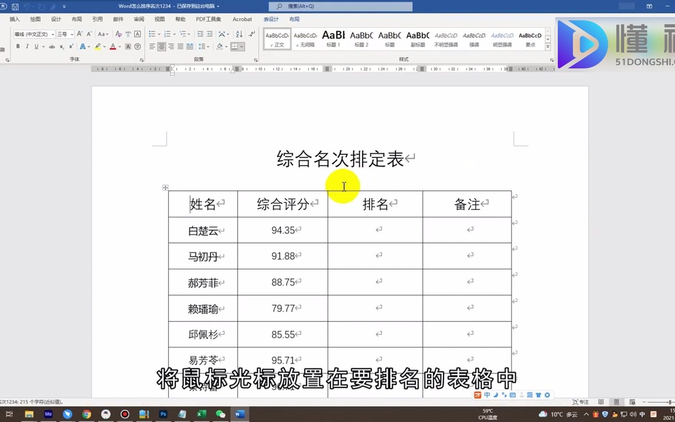Expand the underline style dropdown arrow

click(x=43, y=46)
